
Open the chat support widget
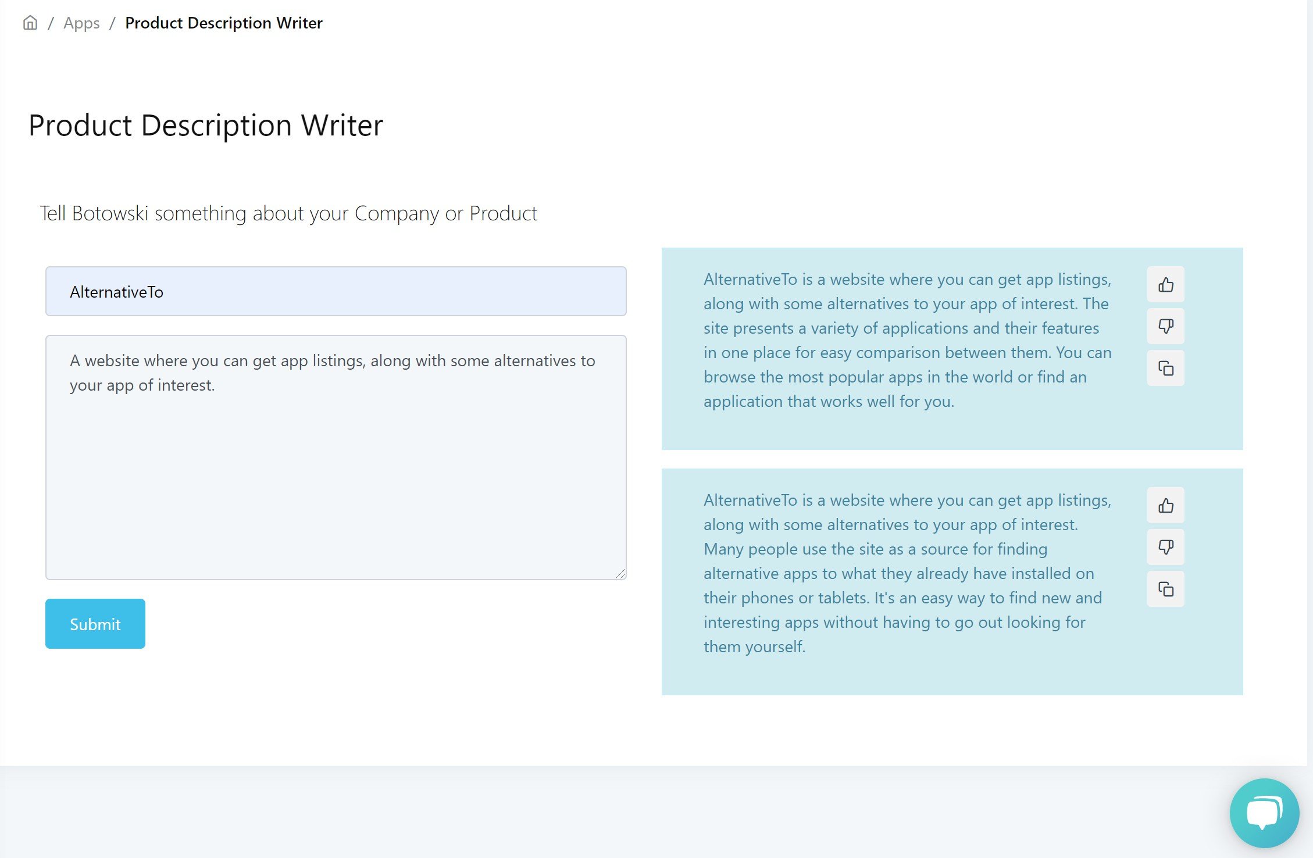tap(1264, 813)
